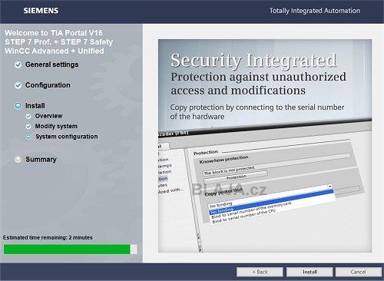Click the Modify system checkmark icon
The image size is (384, 281).
[28, 127]
